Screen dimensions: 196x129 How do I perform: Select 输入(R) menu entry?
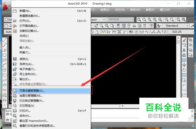51,48
